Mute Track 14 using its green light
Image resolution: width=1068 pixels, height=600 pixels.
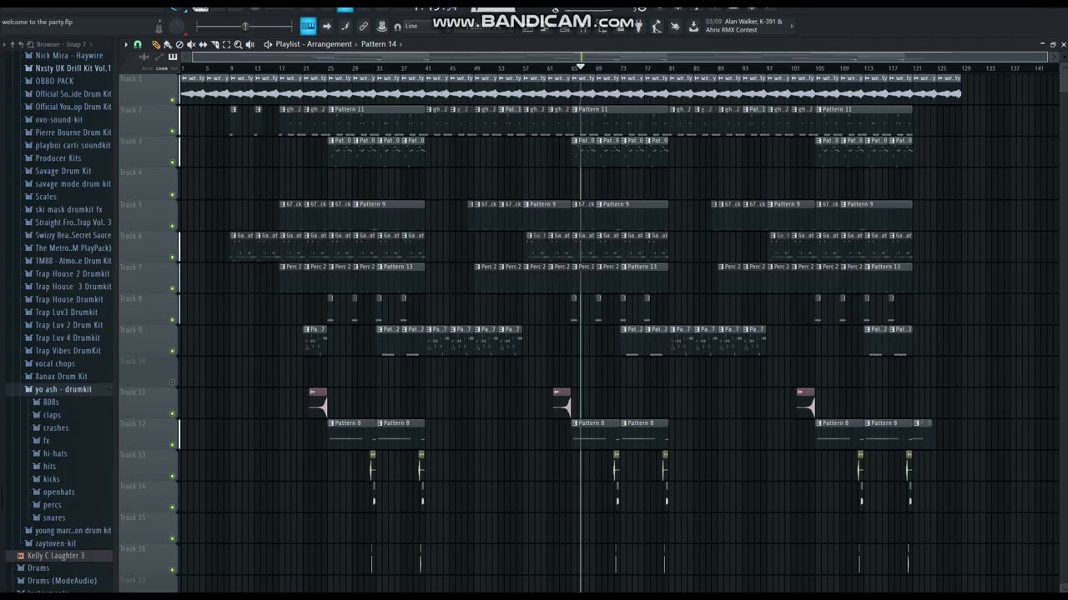(x=173, y=507)
